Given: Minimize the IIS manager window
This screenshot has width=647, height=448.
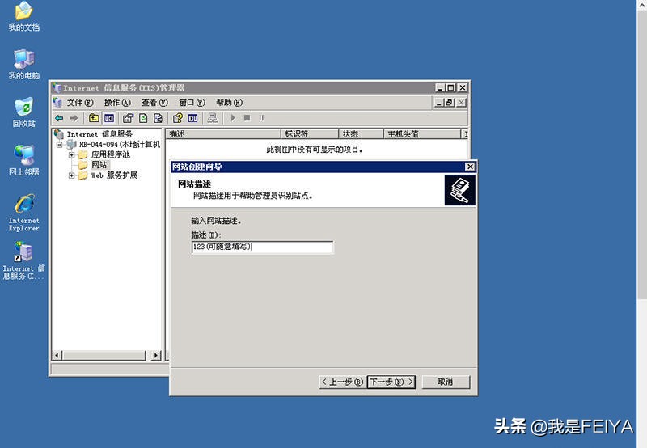Looking at the screenshot, I should (x=440, y=88).
